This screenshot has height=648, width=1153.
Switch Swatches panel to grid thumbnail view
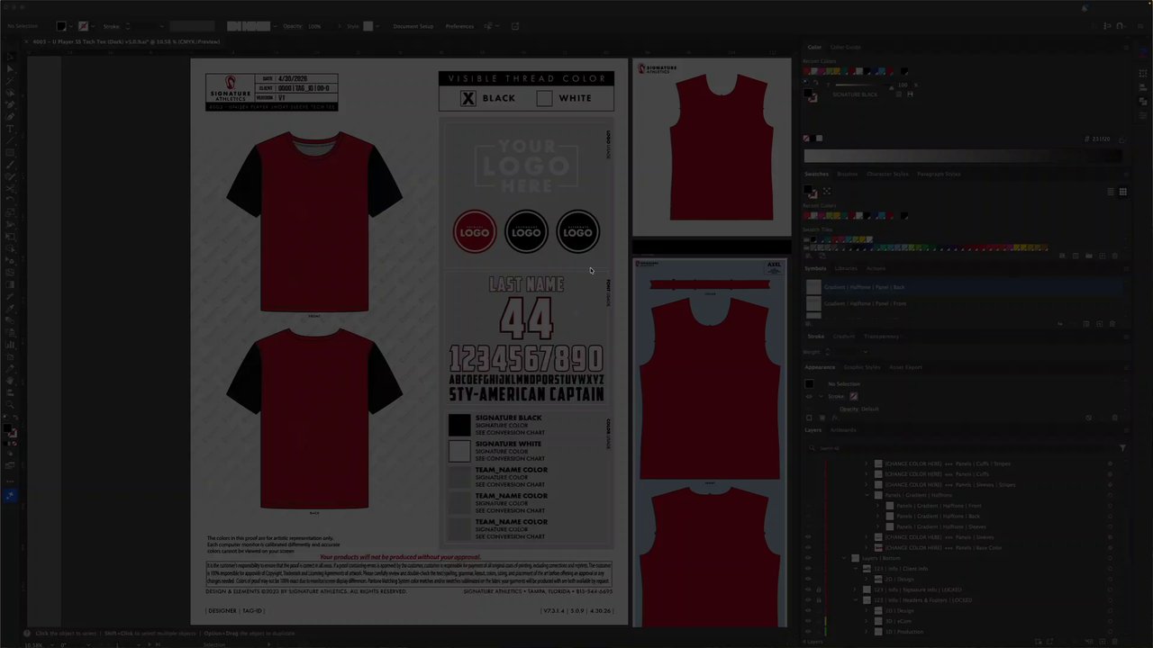pos(1122,192)
